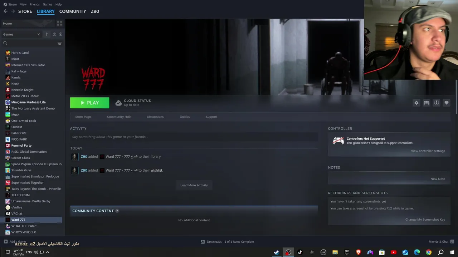Open the Windows taskbar search icon
Image resolution: width=458 pixels, height=257 pixels.
(440, 252)
